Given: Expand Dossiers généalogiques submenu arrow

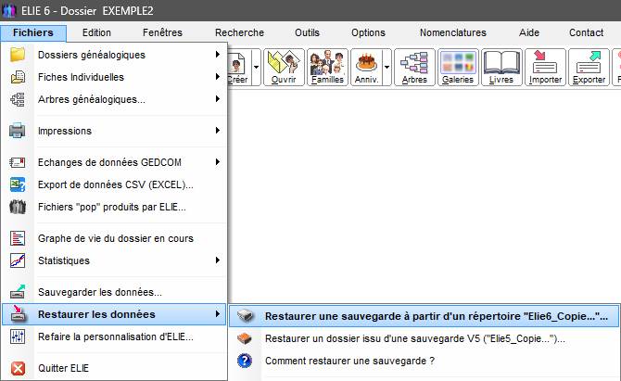Looking at the screenshot, I should [x=218, y=55].
